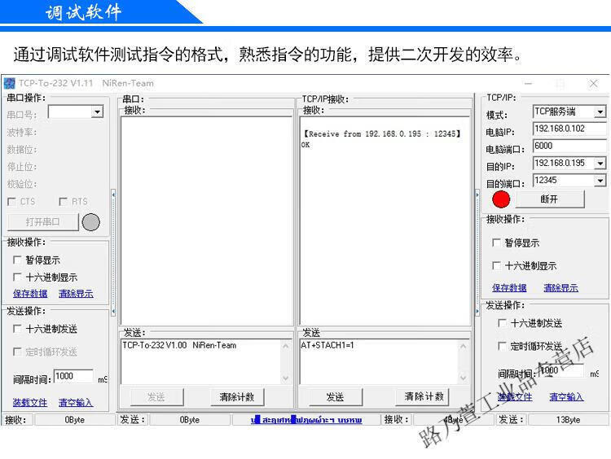Click the 电脑端口 6000 field
The width and height of the screenshot is (611, 459).
[x=569, y=146]
